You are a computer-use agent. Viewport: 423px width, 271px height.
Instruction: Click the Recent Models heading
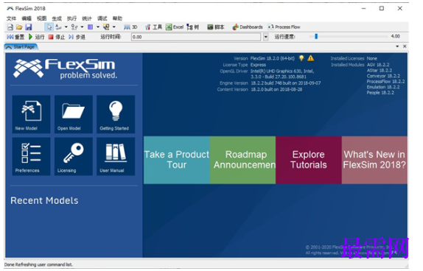coord(44,200)
